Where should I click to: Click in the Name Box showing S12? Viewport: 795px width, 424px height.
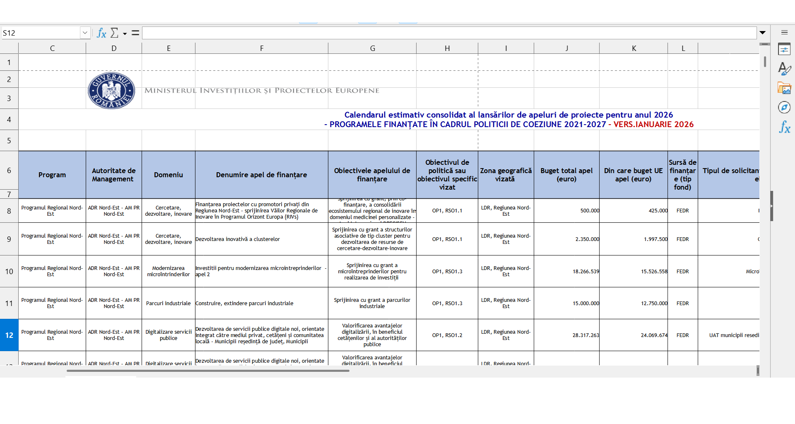pyautogui.click(x=41, y=33)
